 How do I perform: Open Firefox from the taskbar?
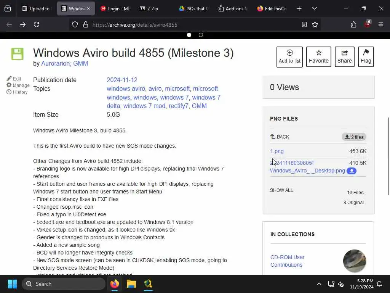115,284
